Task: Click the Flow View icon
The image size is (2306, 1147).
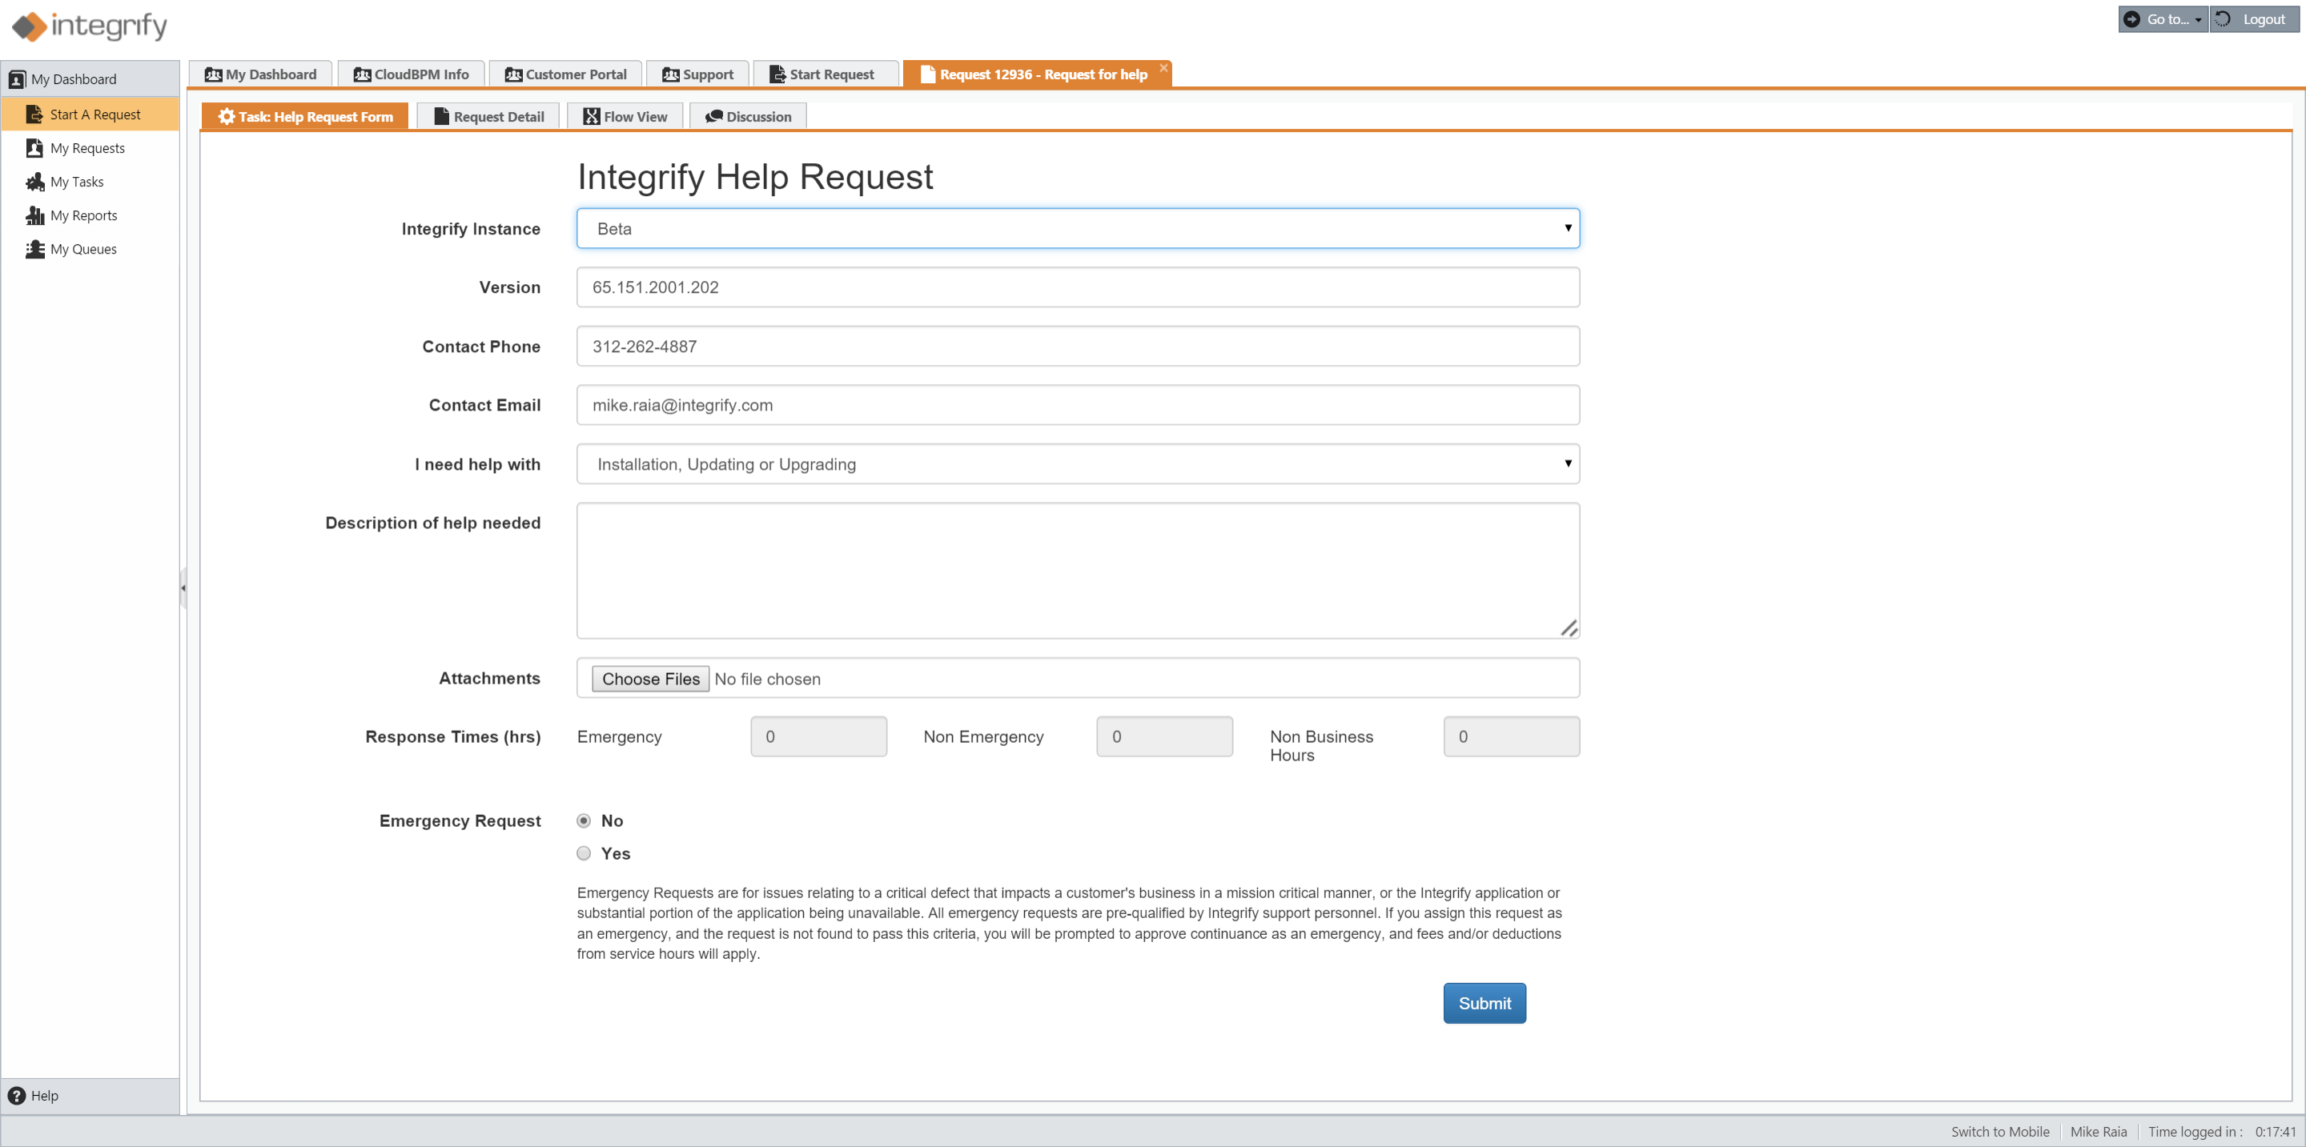Action: tap(592, 116)
